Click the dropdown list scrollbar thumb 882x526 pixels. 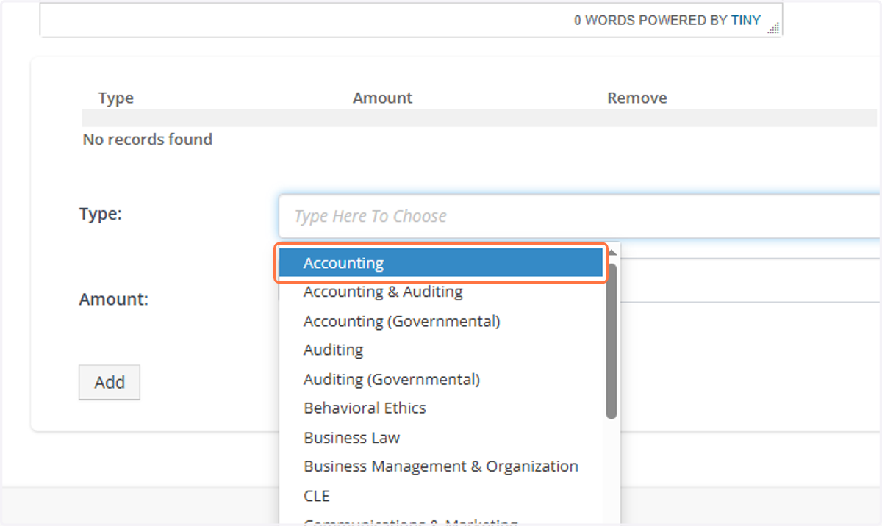click(612, 342)
